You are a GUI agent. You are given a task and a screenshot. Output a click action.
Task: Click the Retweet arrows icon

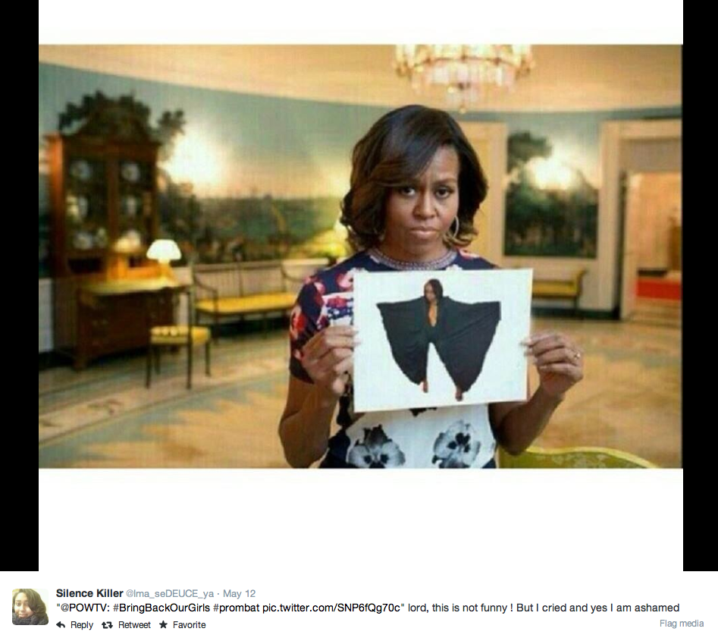pos(107,625)
